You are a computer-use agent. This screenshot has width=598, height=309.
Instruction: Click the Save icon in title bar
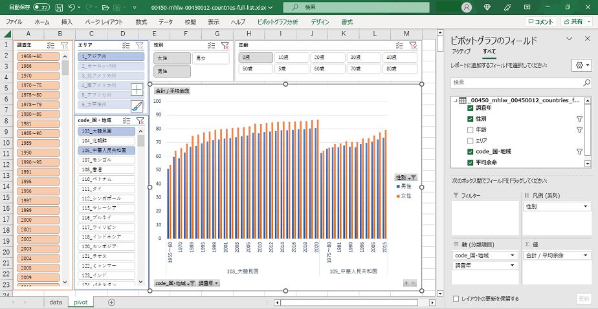pyautogui.click(x=59, y=7)
